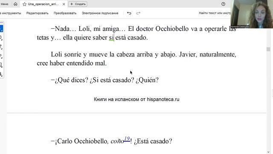
Task: Click the vertical scrollbar thumb
Action: 268,49
